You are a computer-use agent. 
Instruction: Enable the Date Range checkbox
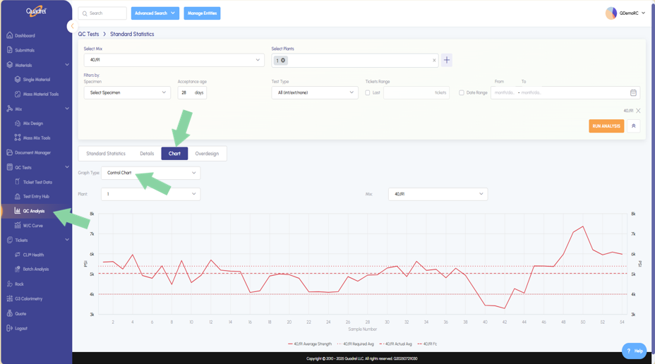(461, 92)
